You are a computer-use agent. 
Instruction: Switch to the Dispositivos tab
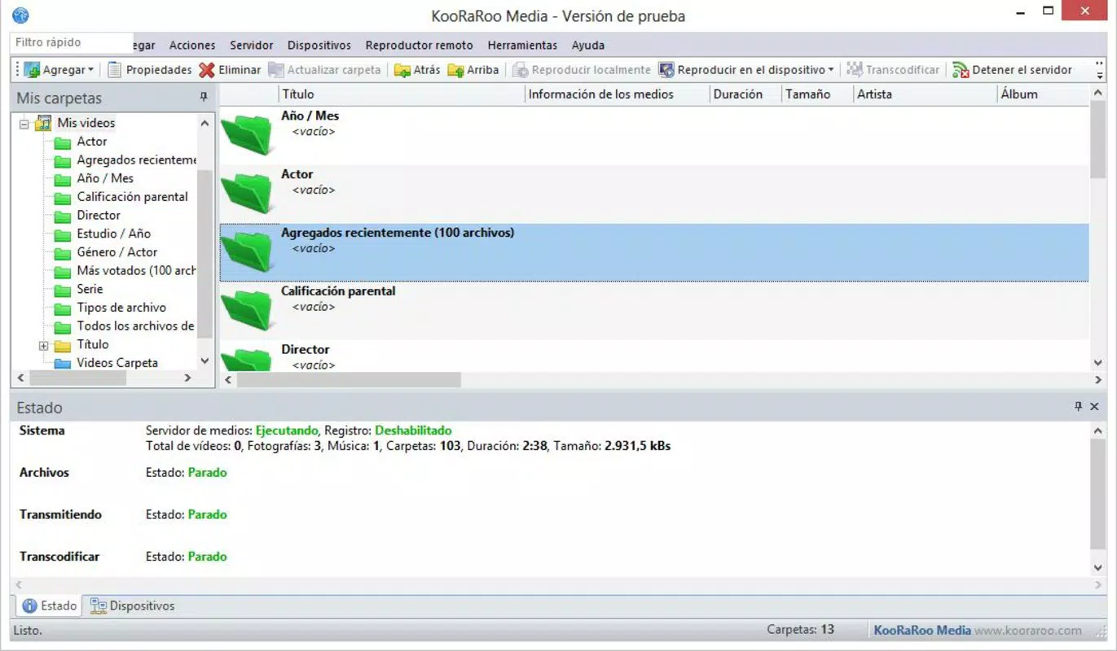(133, 606)
